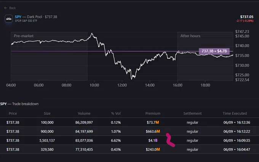259x162 pixels.
Task: Click the $737.05 current price at top right
Action: pos(246,17)
